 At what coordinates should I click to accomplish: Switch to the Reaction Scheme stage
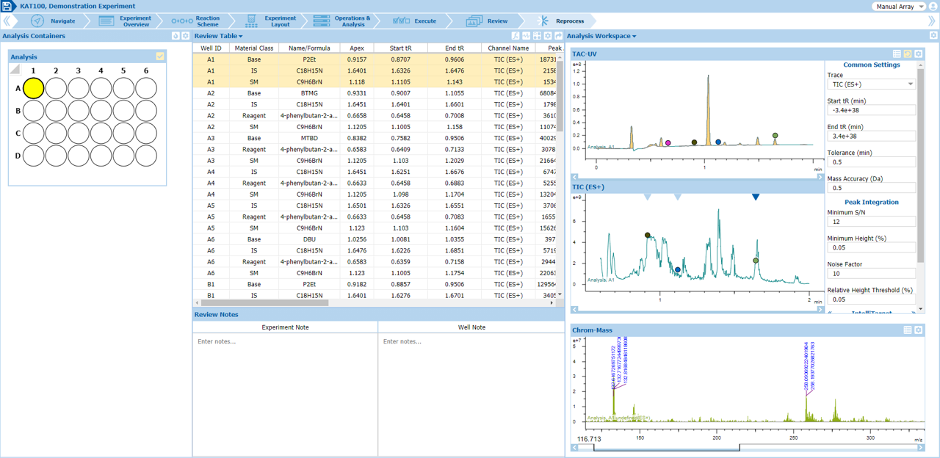click(x=209, y=20)
